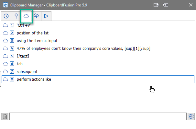Select 'perform actions like' item
The height and width of the screenshot is (129, 196).
pyautogui.click(x=98, y=79)
